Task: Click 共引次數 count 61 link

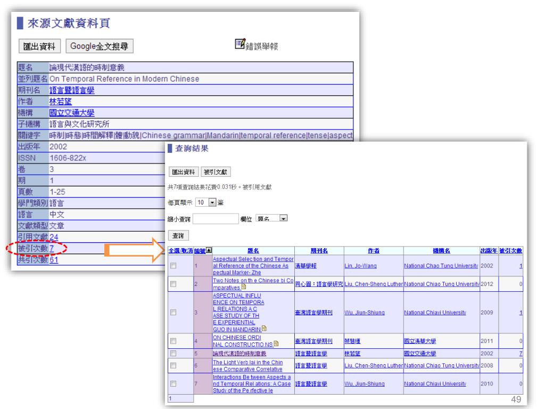Action: 54,260
